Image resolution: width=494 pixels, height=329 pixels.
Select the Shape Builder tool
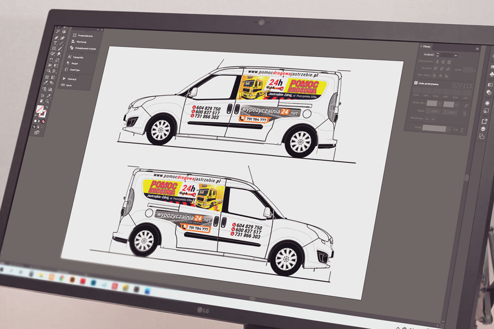point(49,71)
